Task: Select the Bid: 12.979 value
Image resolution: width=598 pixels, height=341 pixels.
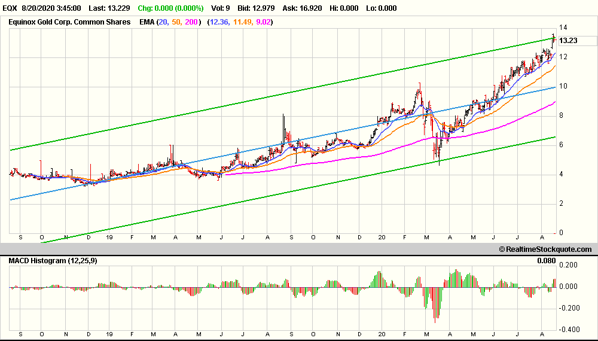Action: [x=256, y=8]
